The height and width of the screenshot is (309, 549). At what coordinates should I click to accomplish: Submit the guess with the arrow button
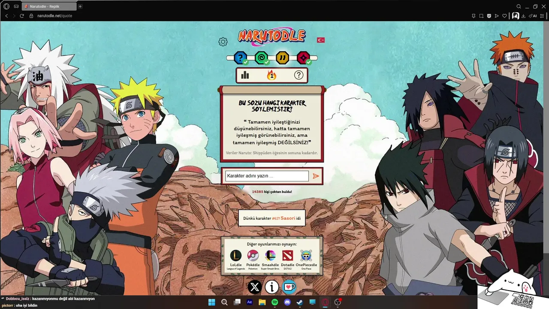pyautogui.click(x=316, y=176)
